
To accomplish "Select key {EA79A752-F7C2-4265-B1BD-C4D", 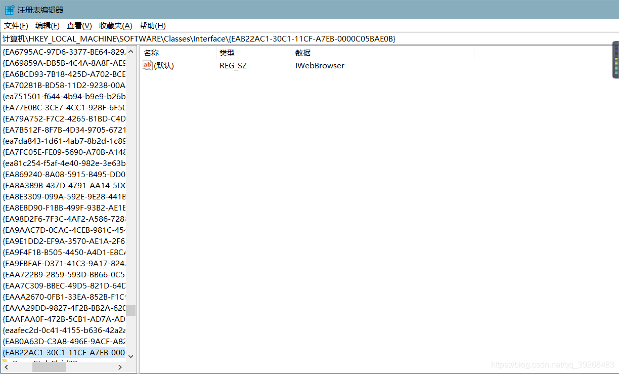I will tap(64, 118).
